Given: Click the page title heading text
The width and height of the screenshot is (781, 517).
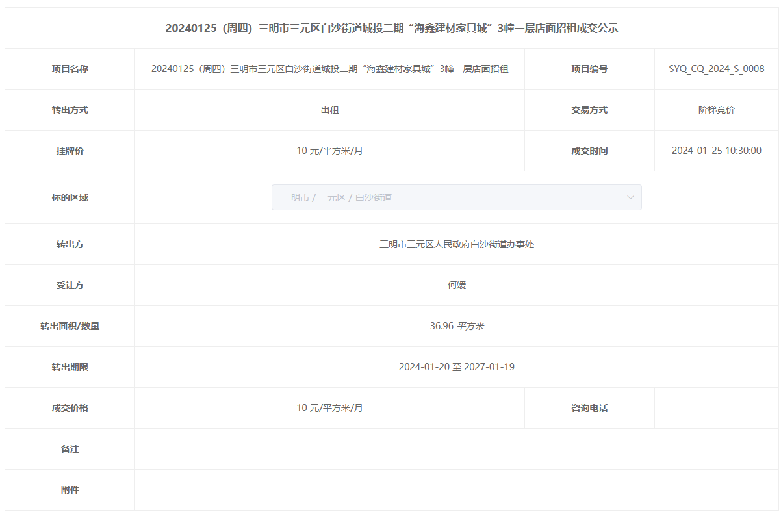Looking at the screenshot, I should [x=391, y=28].
